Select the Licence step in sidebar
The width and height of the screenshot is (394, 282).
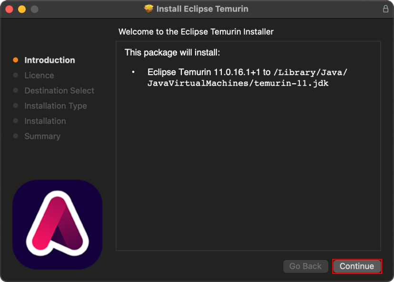click(x=39, y=75)
